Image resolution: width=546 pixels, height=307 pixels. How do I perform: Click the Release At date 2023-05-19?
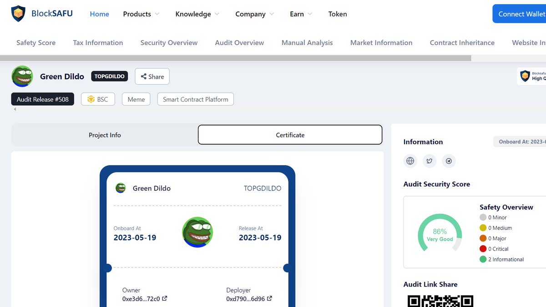(260, 237)
